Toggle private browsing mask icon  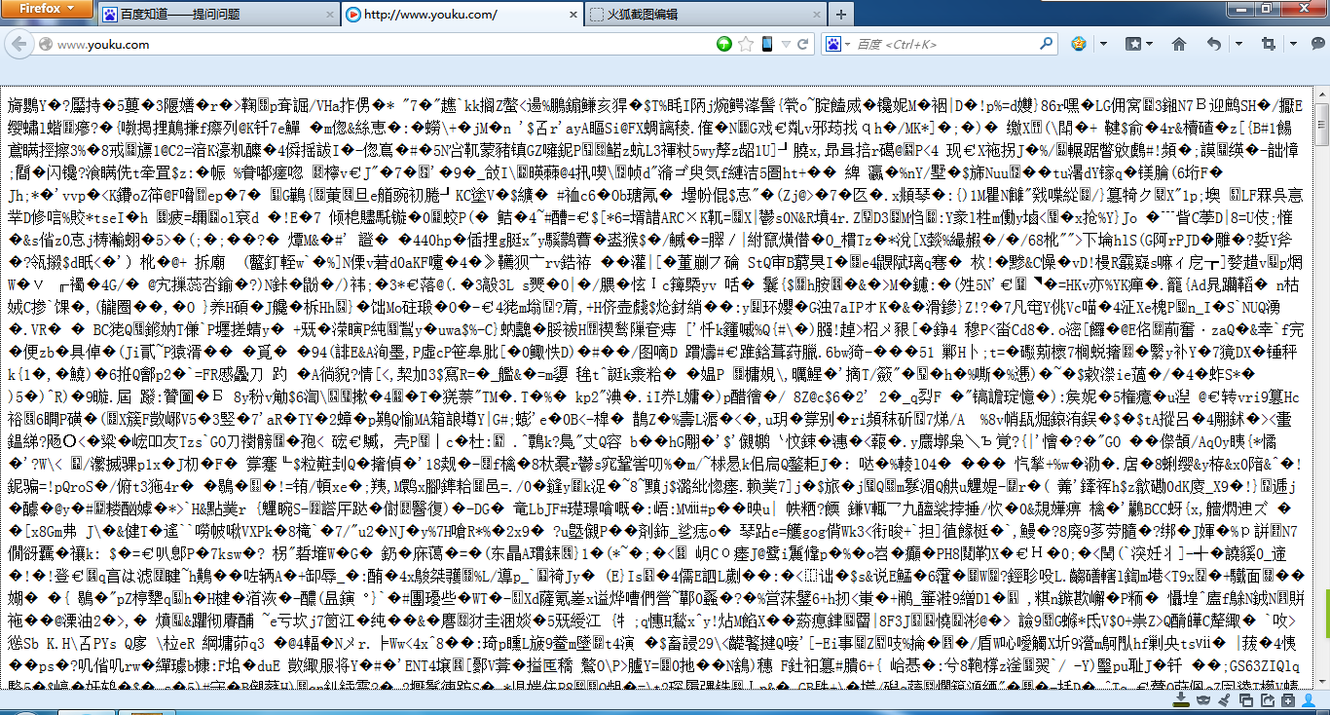coord(1203,699)
